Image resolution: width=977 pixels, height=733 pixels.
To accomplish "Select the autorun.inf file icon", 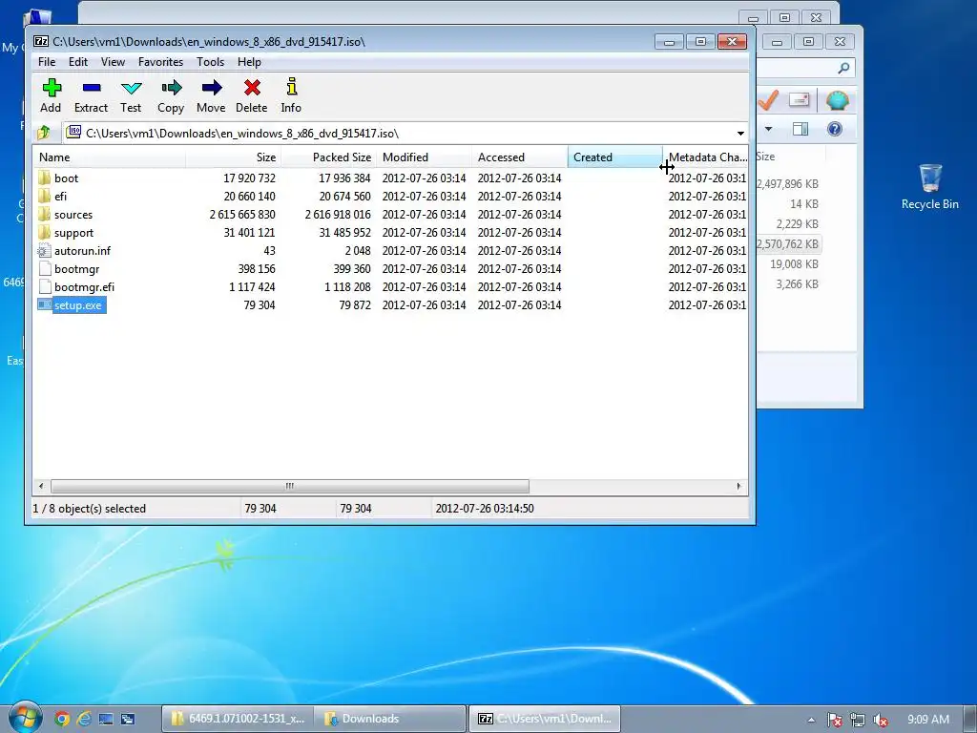I will (44, 251).
